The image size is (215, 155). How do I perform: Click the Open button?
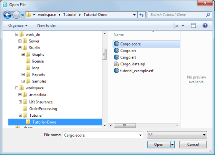point(158,144)
